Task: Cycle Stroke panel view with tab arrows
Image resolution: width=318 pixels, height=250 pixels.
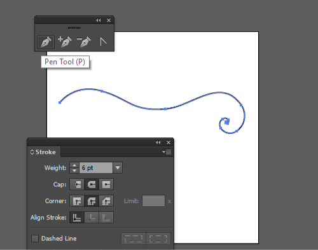Action: point(32,152)
